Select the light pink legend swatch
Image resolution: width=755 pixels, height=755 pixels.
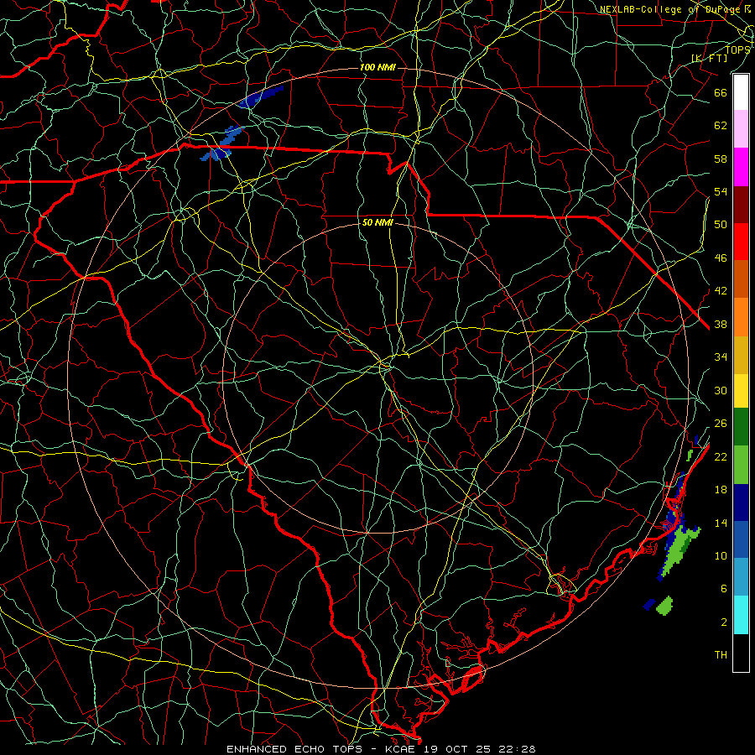[741, 129]
